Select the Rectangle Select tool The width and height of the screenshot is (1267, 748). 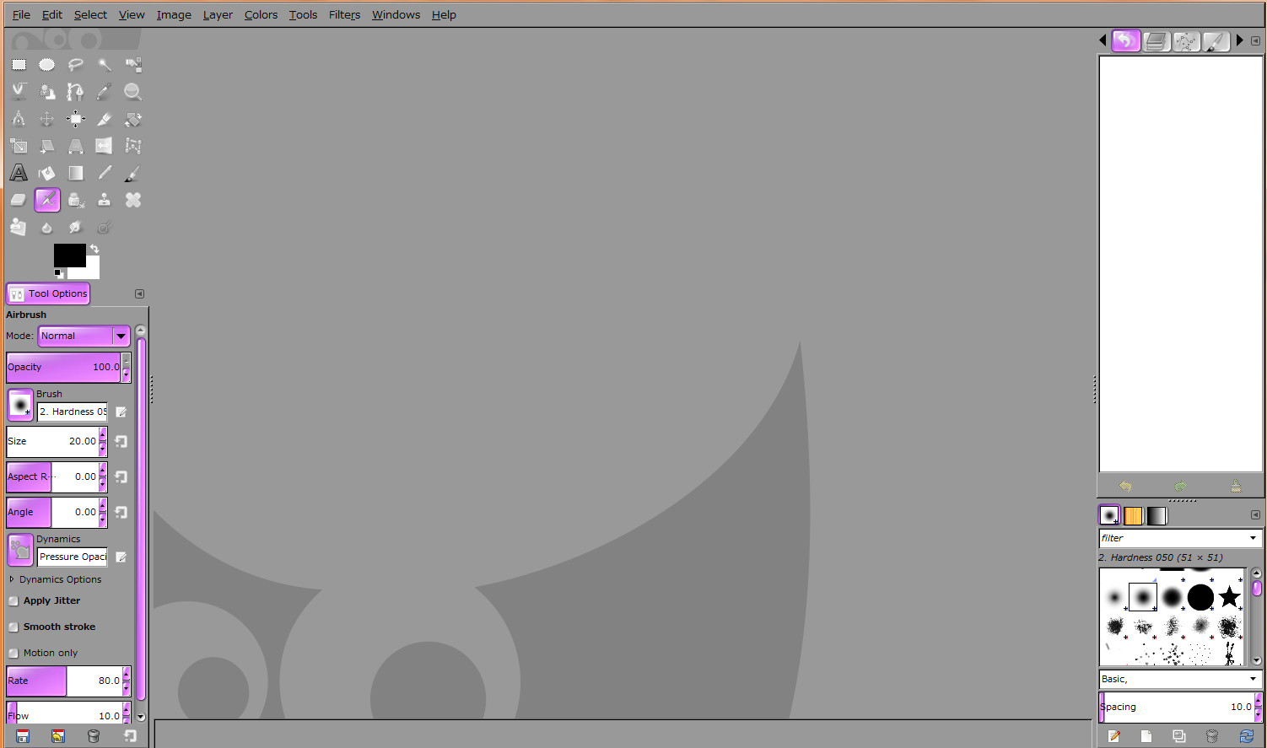19,64
